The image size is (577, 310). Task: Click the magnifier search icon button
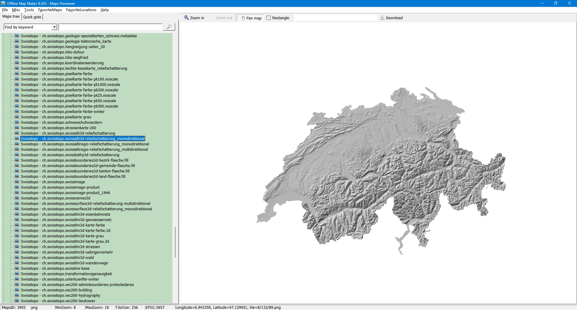click(x=169, y=27)
